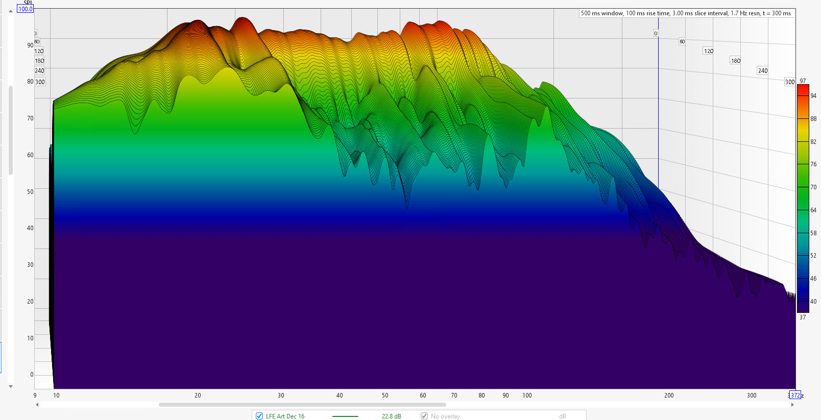The width and height of the screenshot is (821, 420).
Task: Click the horizontal scrollbar left arrow
Action: coord(37,405)
